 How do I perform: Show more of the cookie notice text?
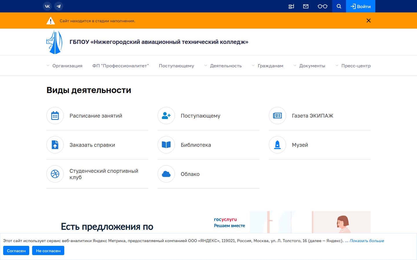pyautogui.click(x=367, y=241)
